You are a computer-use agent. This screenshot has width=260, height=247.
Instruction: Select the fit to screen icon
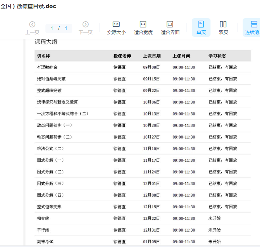pyautogui.click(x=170, y=24)
